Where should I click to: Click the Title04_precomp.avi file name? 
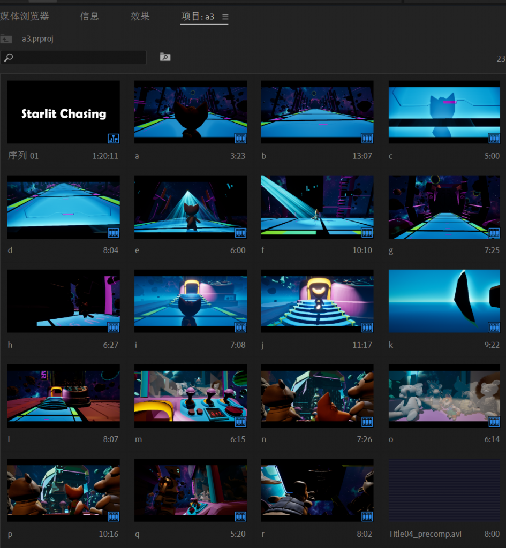tap(425, 534)
